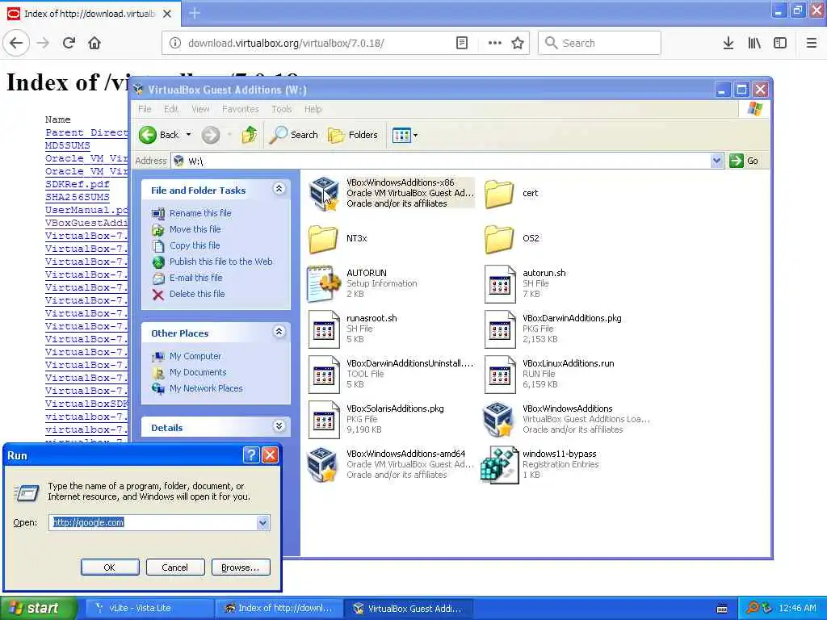
Task: Select VBoxDarwinAdditions.pkg file
Action: click(x=500, y=329)
